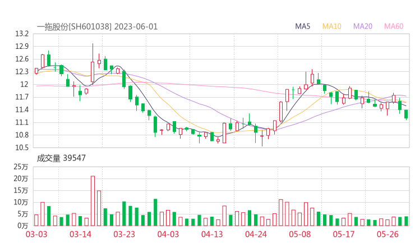415x247 pixels.
Task: Select the 10.5 price axis label
Action: 22,148
